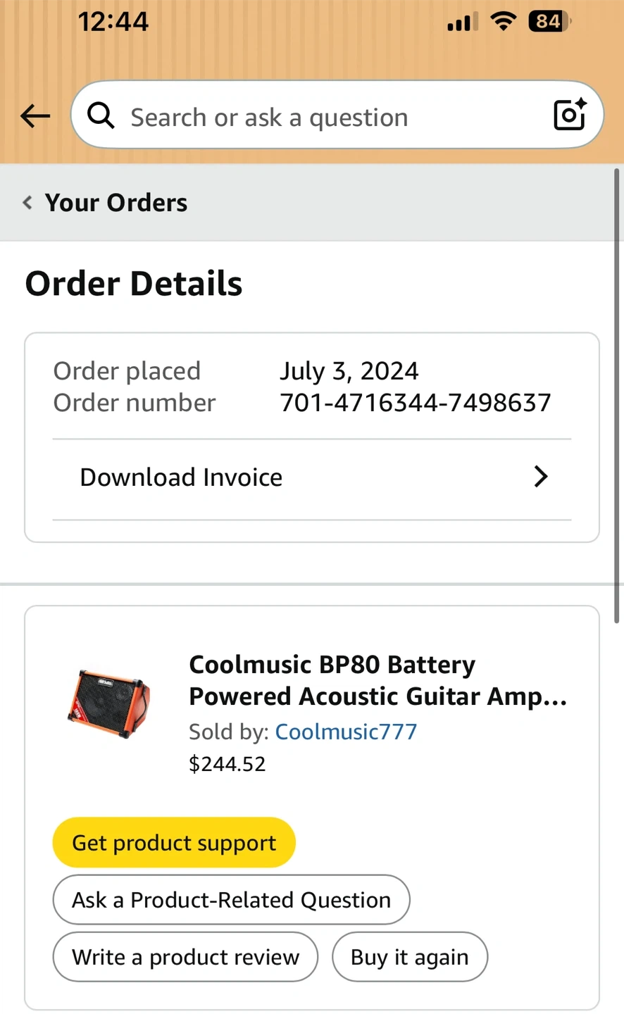
Task: Tap the clock showing 12:44
Action: [x=113, y=22]
